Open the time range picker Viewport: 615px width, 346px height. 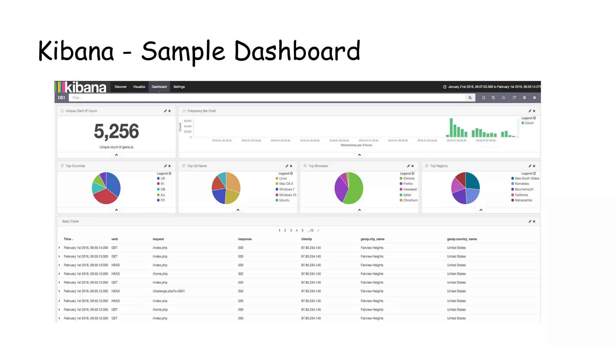click(492, 87)
